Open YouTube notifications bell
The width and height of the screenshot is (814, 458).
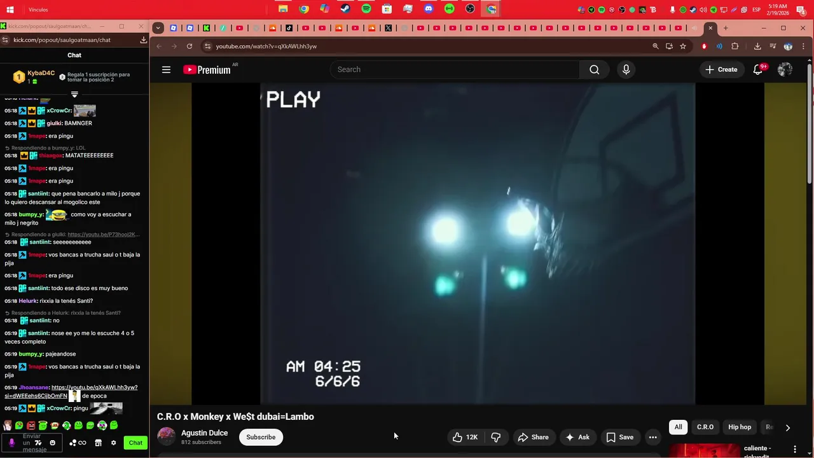758,69
